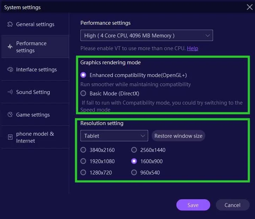Open the Tablet resolution type dropdown
This screenshot has width=255, height=219.
114,136
